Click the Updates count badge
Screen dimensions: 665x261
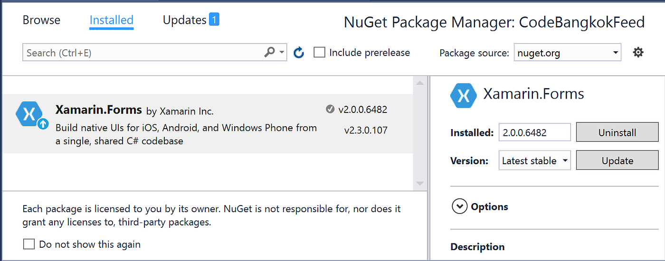click(214, 20)
